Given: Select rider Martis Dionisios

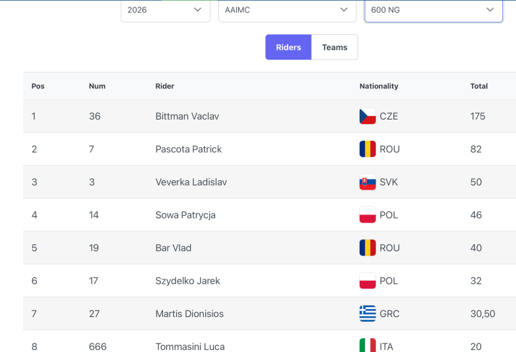Looking at the screenshot, I should coord(189,314).
